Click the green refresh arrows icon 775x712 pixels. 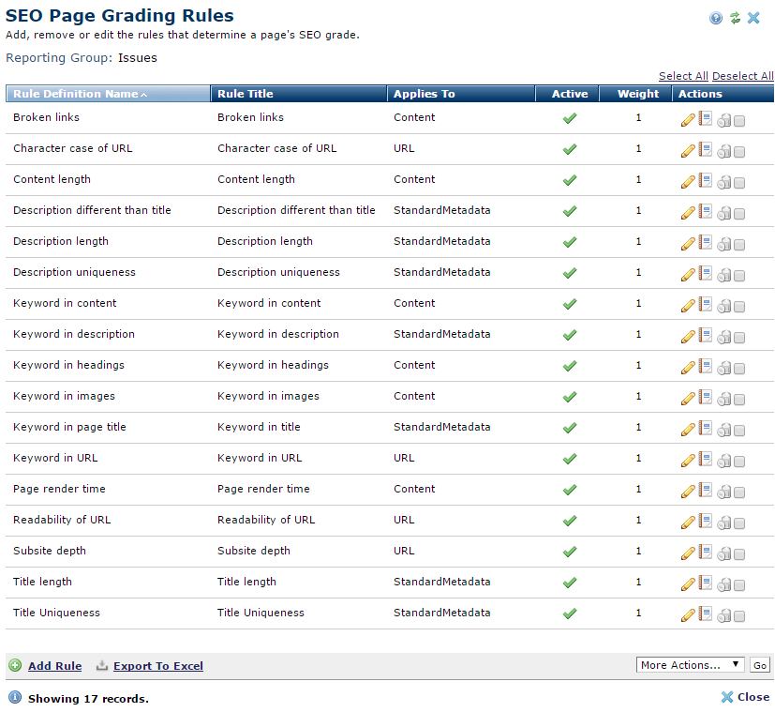point(735,19)
